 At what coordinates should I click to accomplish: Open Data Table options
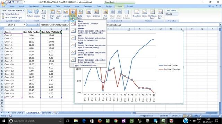80,14
